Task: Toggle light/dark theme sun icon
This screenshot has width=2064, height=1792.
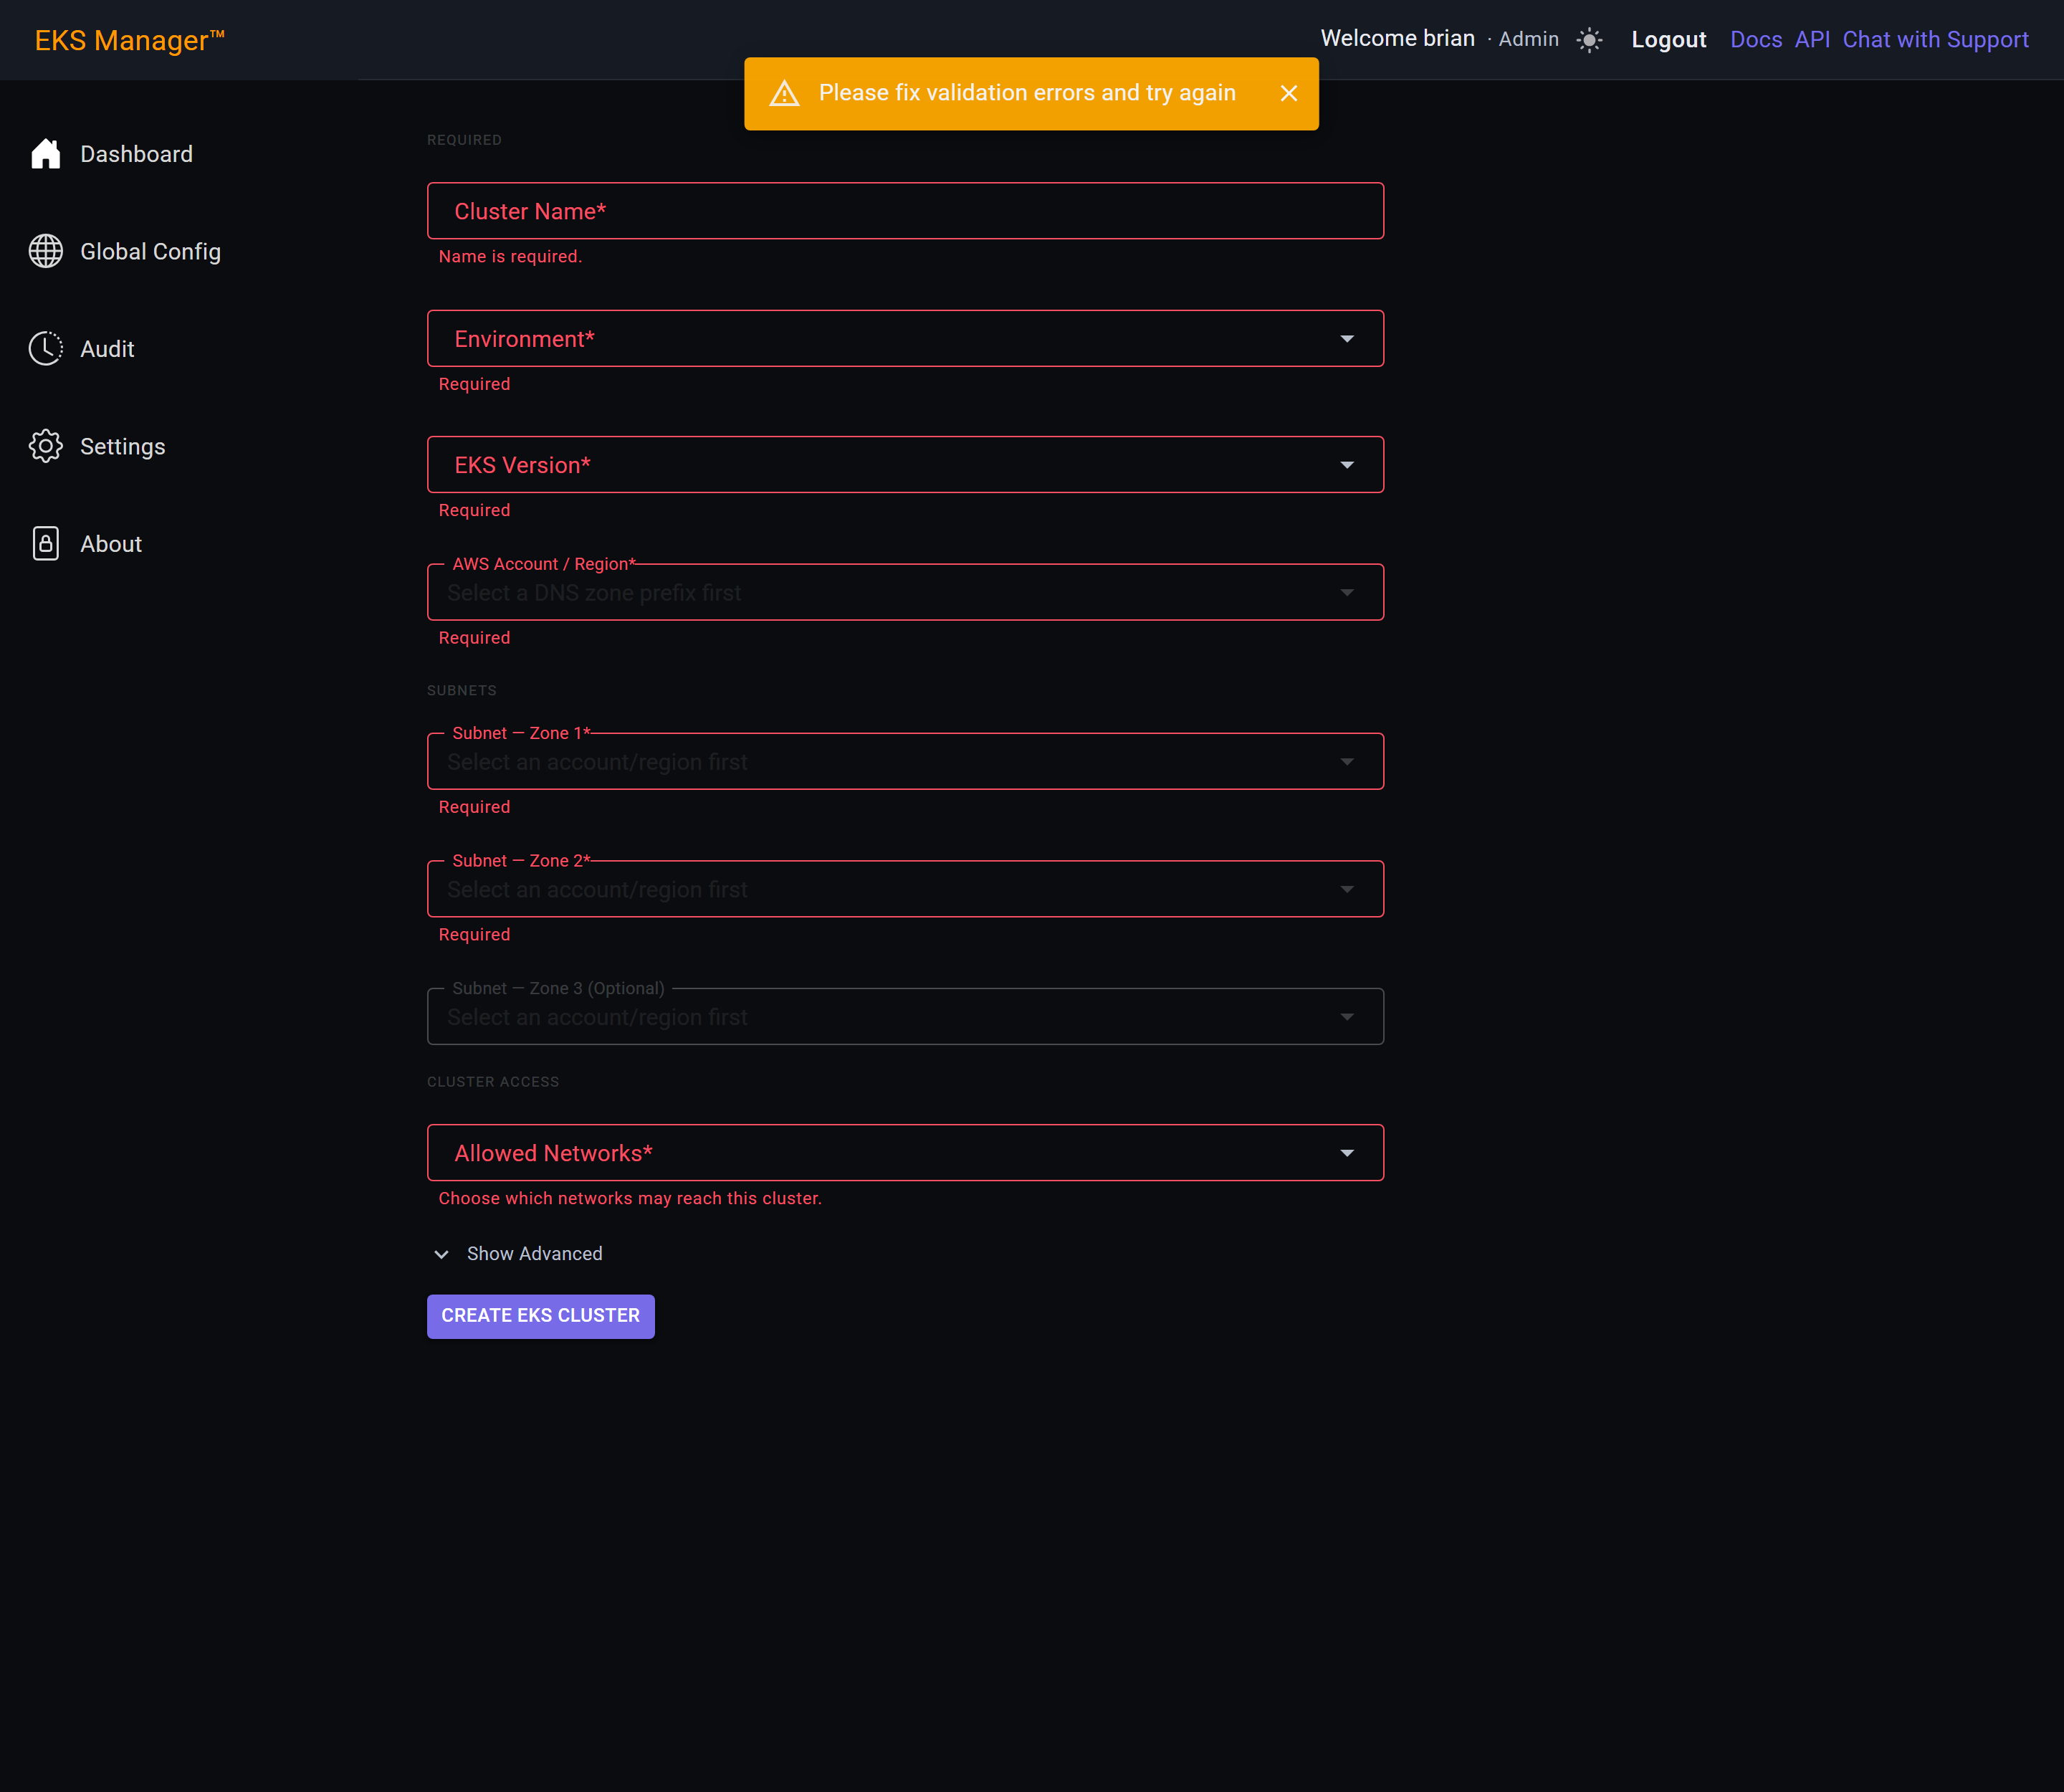Action: click(1589, 40)
